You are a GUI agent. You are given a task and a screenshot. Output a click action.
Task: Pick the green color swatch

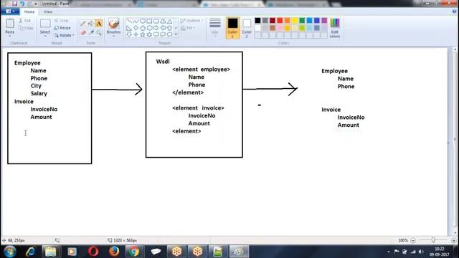pos(302,21)
